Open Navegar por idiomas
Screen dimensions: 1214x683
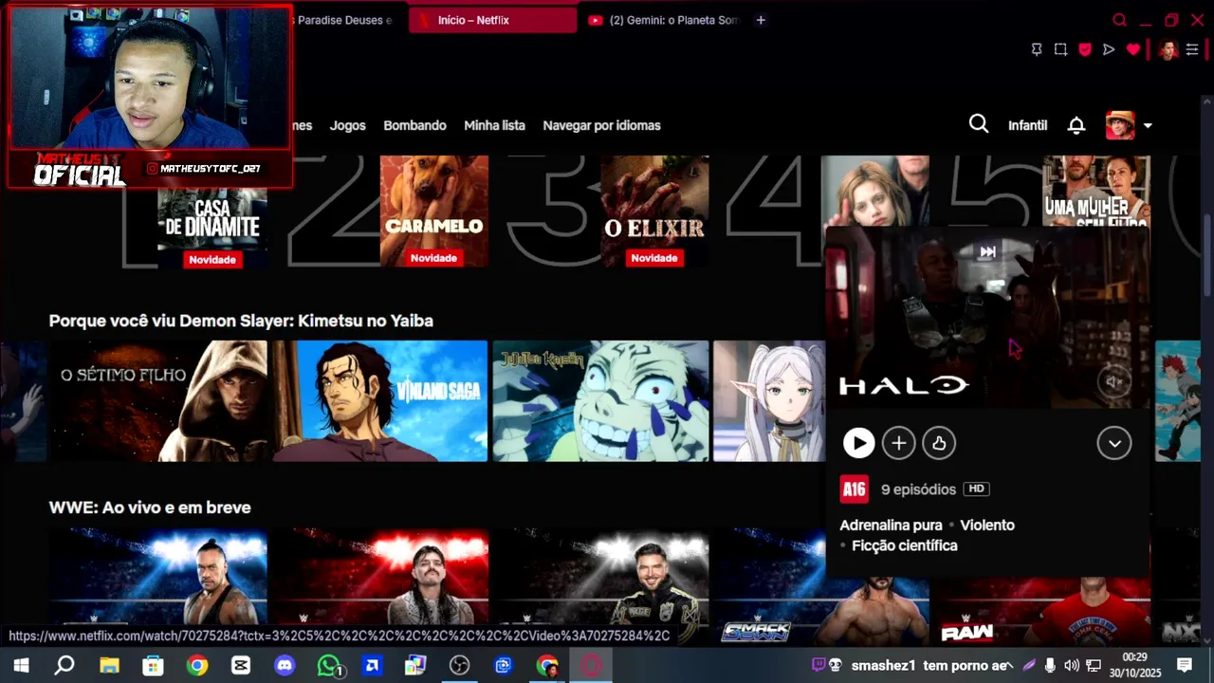pyautogui.click(x=601, y=125)
